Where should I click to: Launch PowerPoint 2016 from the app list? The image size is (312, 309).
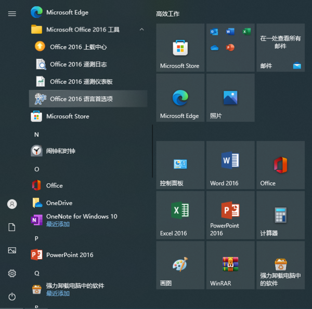88,255
